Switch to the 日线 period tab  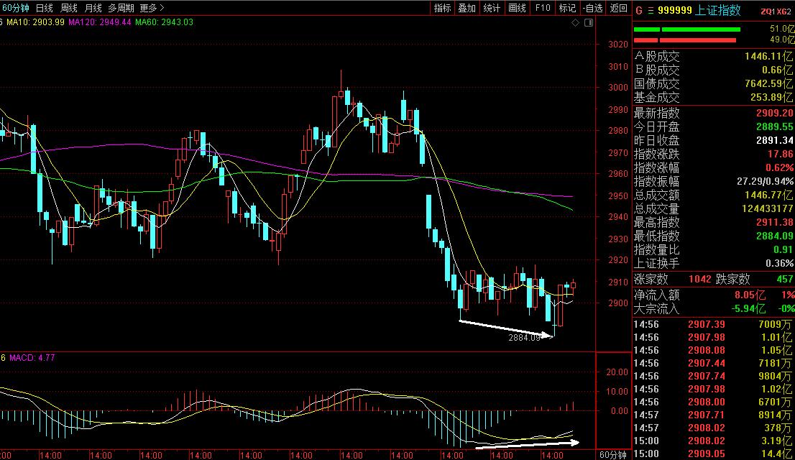coord(44,8)
